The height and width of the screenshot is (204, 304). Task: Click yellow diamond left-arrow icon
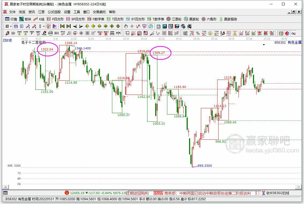coord(87,26)
